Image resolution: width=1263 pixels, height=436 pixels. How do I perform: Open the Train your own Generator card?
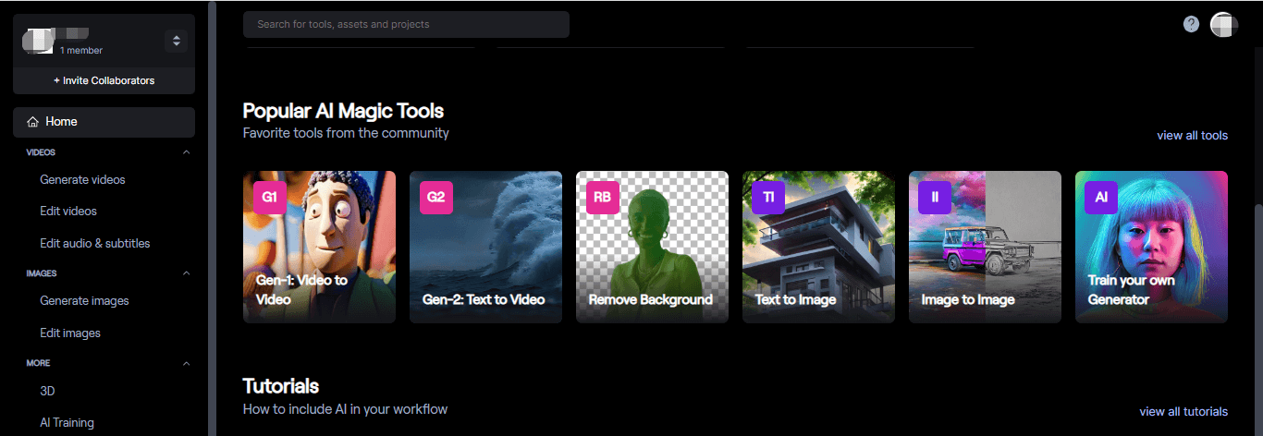pyautogui.click(x=1151, y=247)
